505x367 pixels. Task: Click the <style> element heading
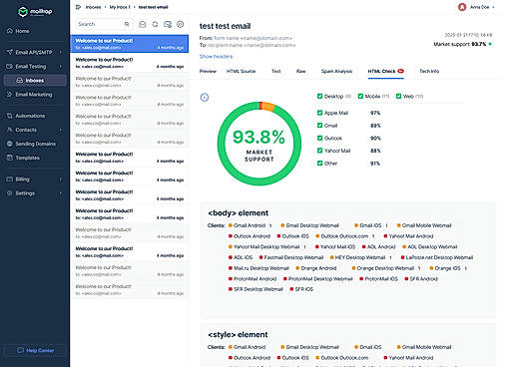pos(238,335)
